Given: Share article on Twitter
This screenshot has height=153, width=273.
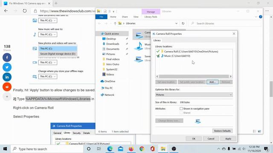Looking at the screenshot, I should pyautogui.click(x=7, y=67).
